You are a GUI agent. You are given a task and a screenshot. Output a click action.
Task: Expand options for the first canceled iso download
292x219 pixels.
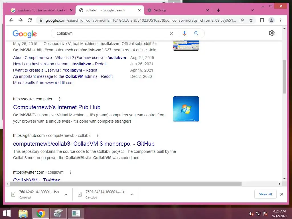pos(66,194)
